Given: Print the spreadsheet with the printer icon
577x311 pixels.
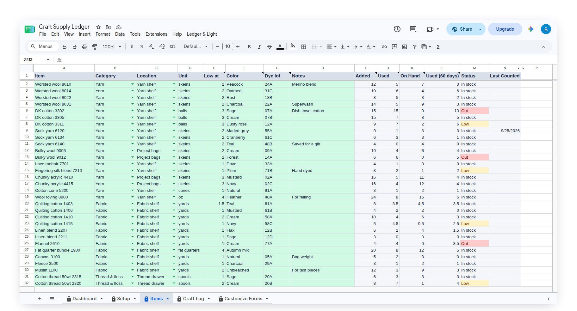Looking at the screenshot, I should point(85,47).
